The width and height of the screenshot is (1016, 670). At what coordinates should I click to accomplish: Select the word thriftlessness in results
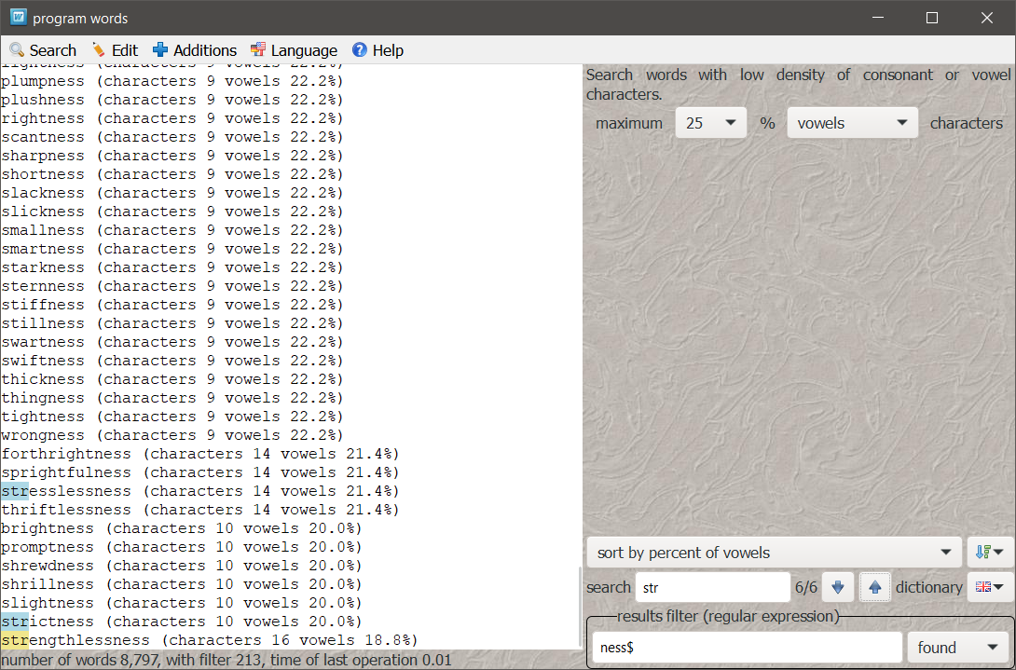(x=66, y=510)
